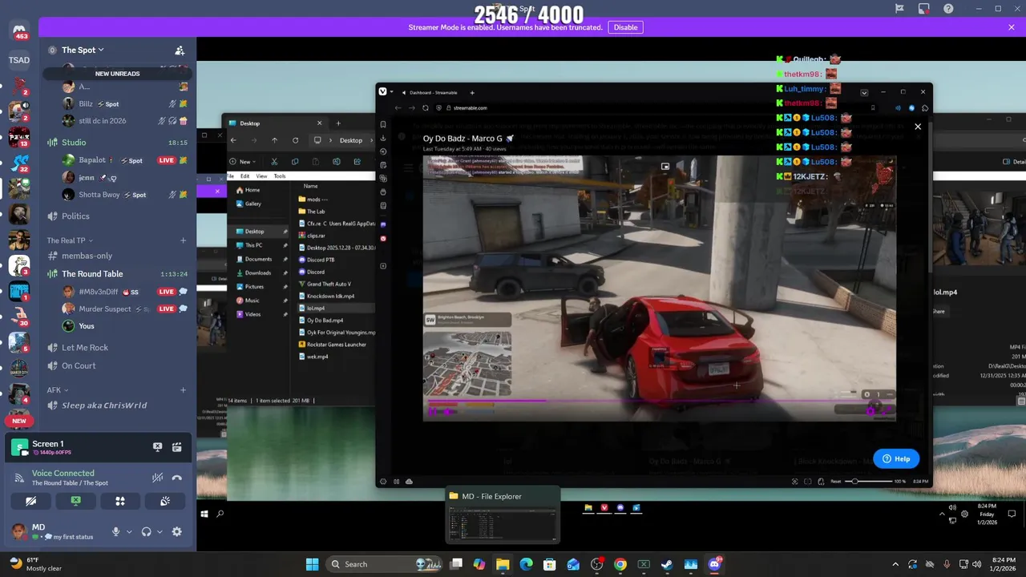1026x577 pixels.
Task: Deafen with the Discord headphones icon
Action: click(146, 531)
